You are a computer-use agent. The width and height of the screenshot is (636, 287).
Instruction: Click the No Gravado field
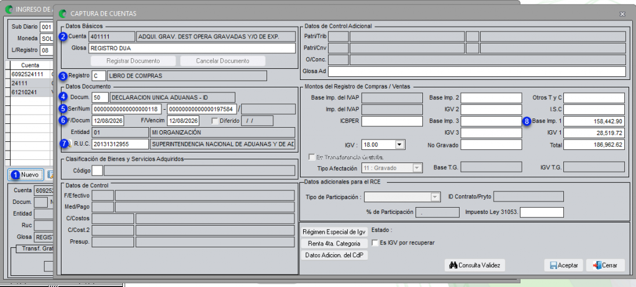[491, 144]
